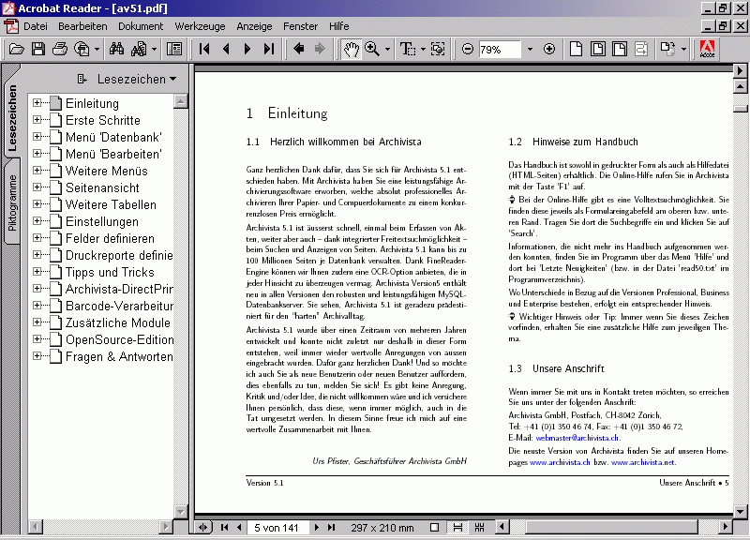Select the Felder definieren bookmark

tap(110, 238)
